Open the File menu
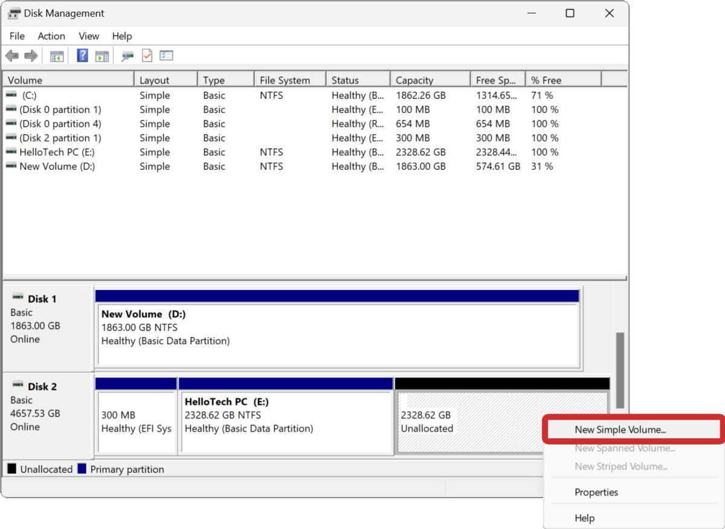Viewport: 725px width, 529px height. click(17, 36)
